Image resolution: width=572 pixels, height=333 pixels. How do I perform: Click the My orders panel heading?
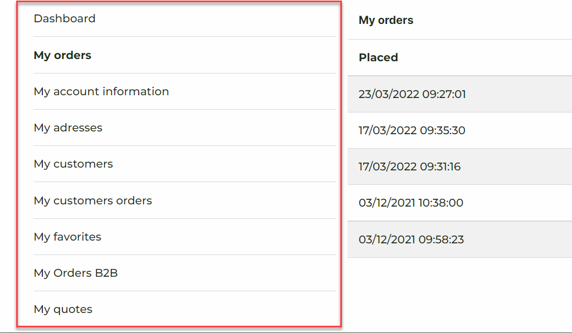386,21
